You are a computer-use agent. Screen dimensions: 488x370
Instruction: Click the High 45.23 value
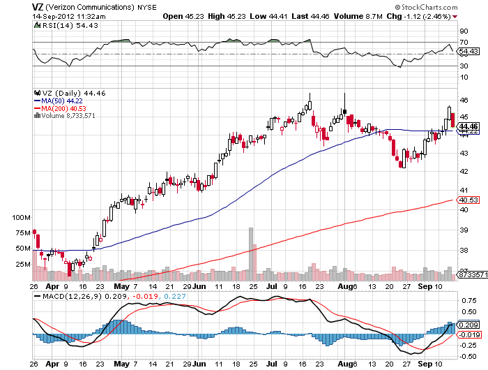pos(227,16)
